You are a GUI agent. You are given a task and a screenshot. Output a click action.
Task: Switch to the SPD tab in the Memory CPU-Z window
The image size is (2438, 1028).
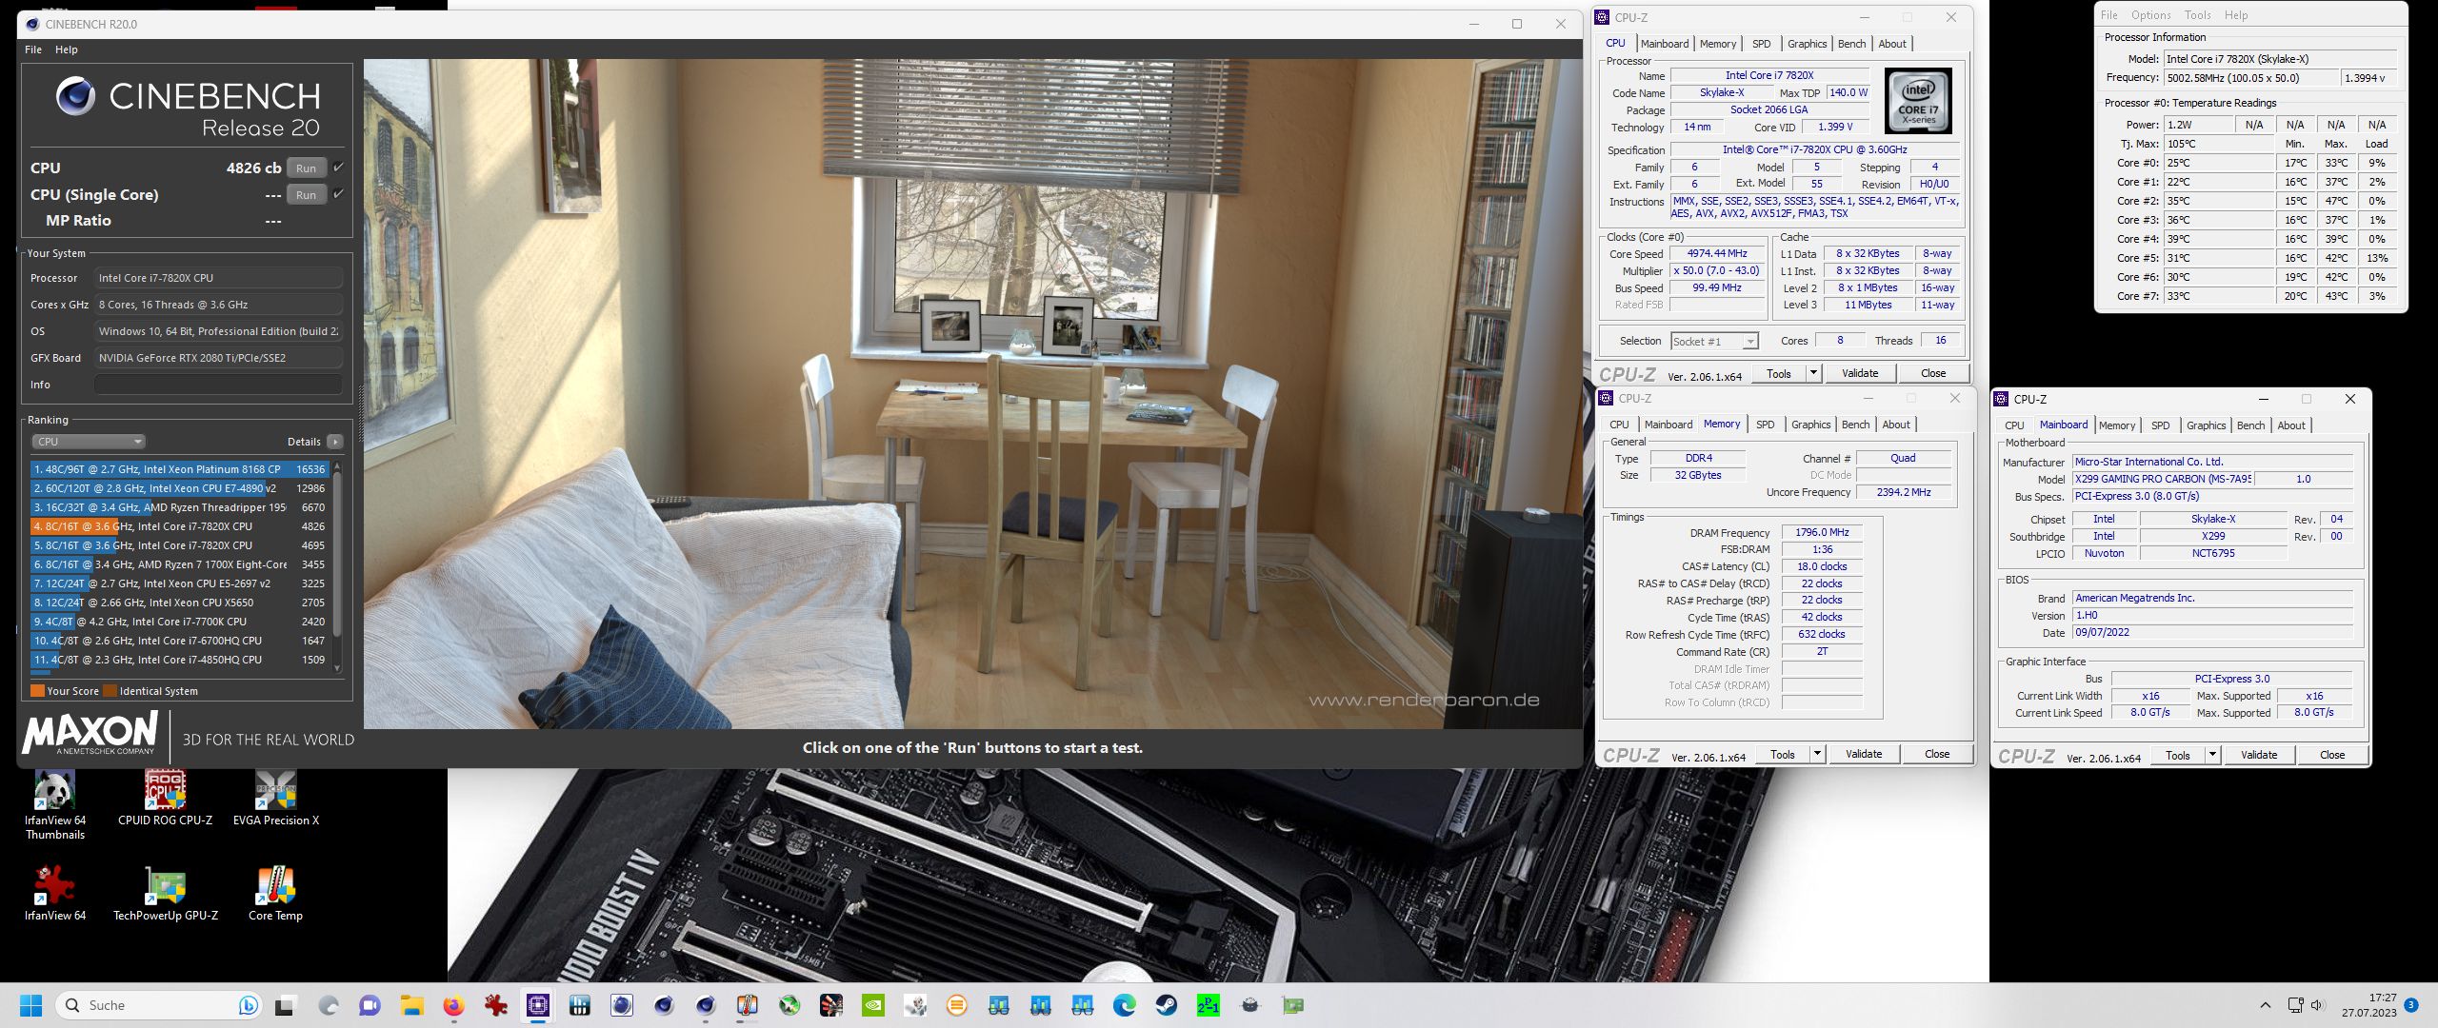click(1766, 425)
